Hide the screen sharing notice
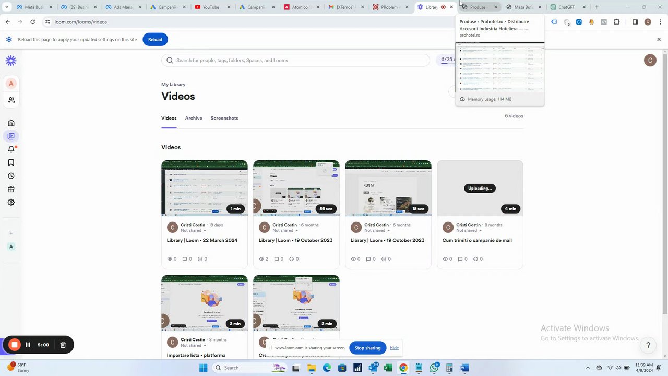Image resolution: width=668 pixels, height=376 pixels. tap(394, 348)
